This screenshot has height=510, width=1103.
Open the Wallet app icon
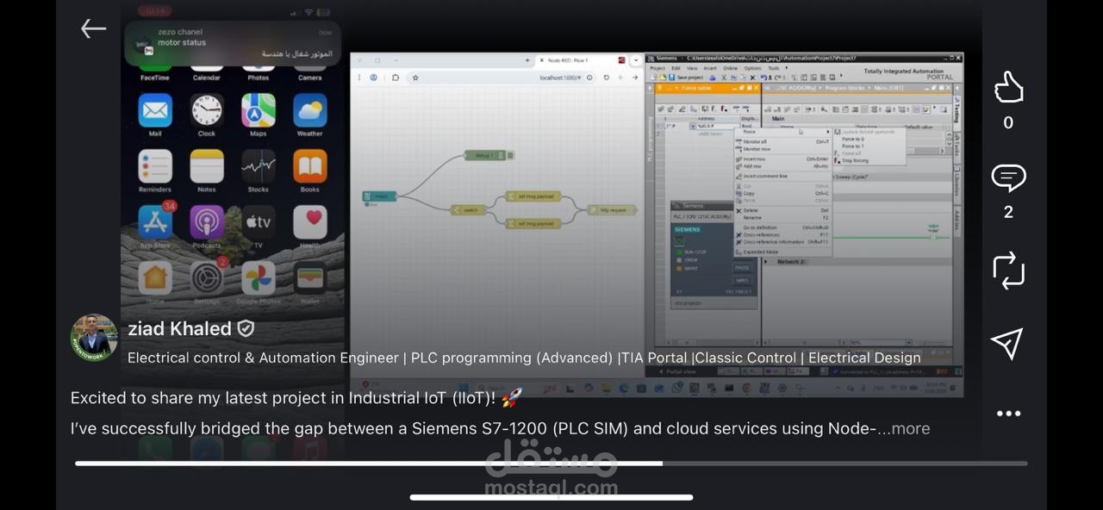[x=310, y=278]
